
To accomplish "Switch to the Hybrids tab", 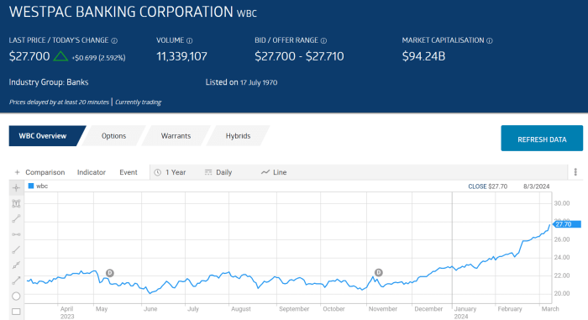I will [238, 136].
